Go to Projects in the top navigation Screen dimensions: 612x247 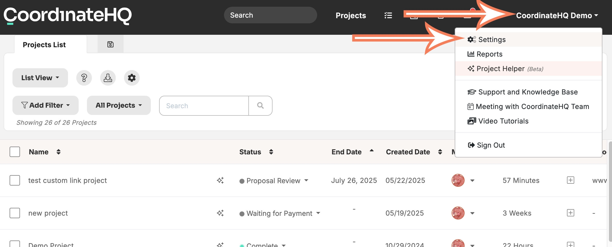351,16
